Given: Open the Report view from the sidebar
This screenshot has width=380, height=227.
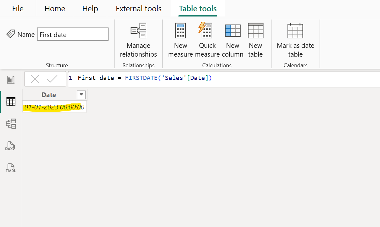Looking at the screenshot, I should tap(11, 80).
